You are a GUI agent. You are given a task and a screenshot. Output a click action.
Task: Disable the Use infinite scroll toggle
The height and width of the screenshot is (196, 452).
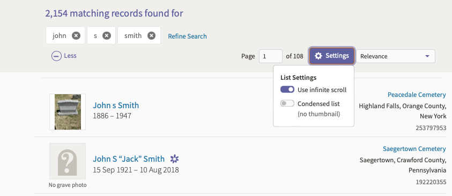[287, 90]
